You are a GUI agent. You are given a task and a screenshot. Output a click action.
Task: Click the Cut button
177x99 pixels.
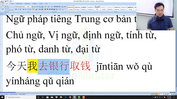click(7, 6)
